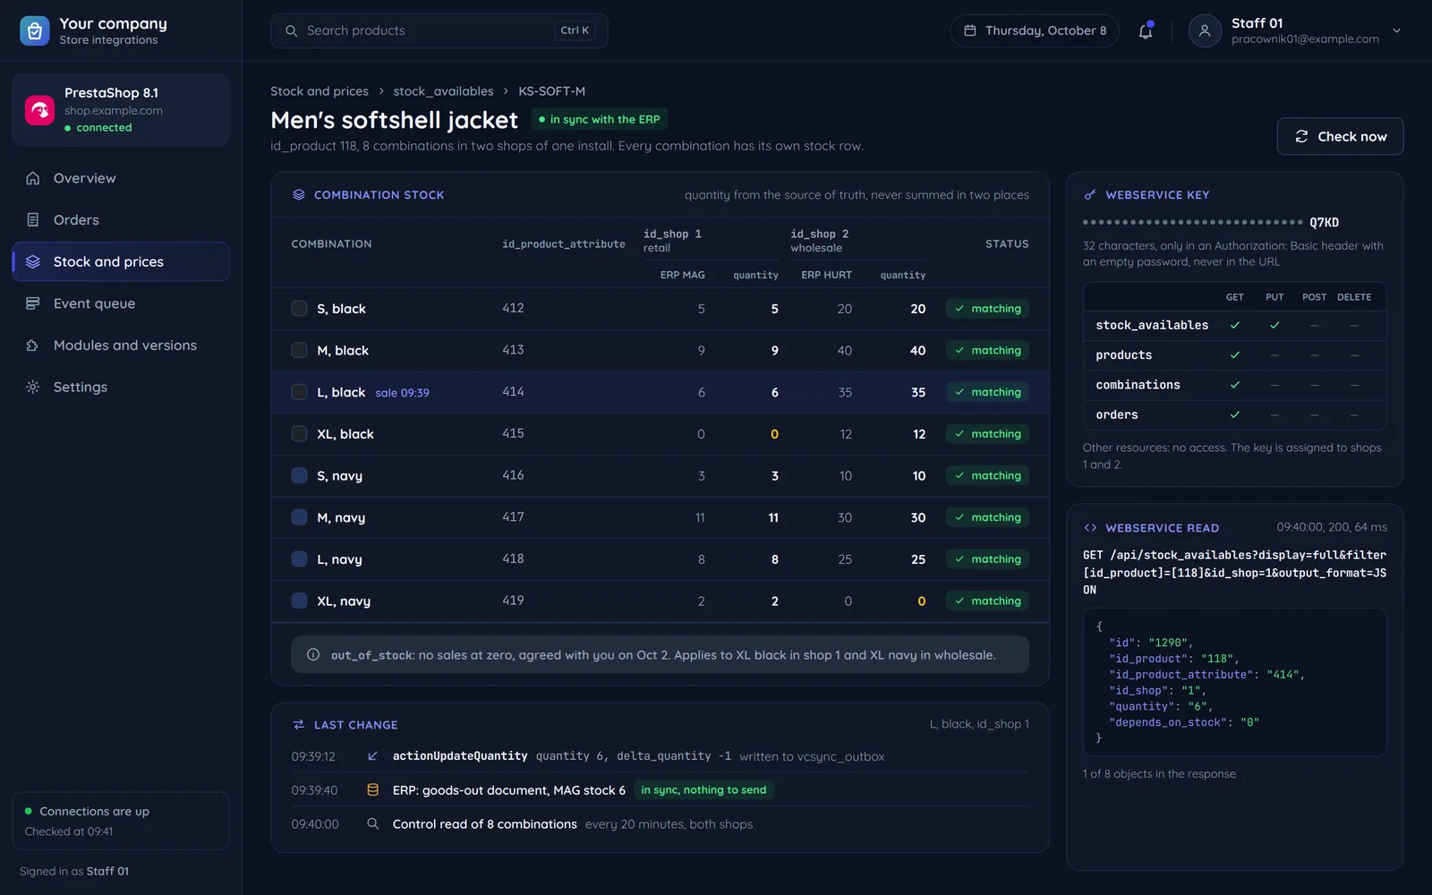Image resolution: width=1432 pixels, height=895 pixels.
Task: Click the Control read magnifier icon
Action: 372,823
